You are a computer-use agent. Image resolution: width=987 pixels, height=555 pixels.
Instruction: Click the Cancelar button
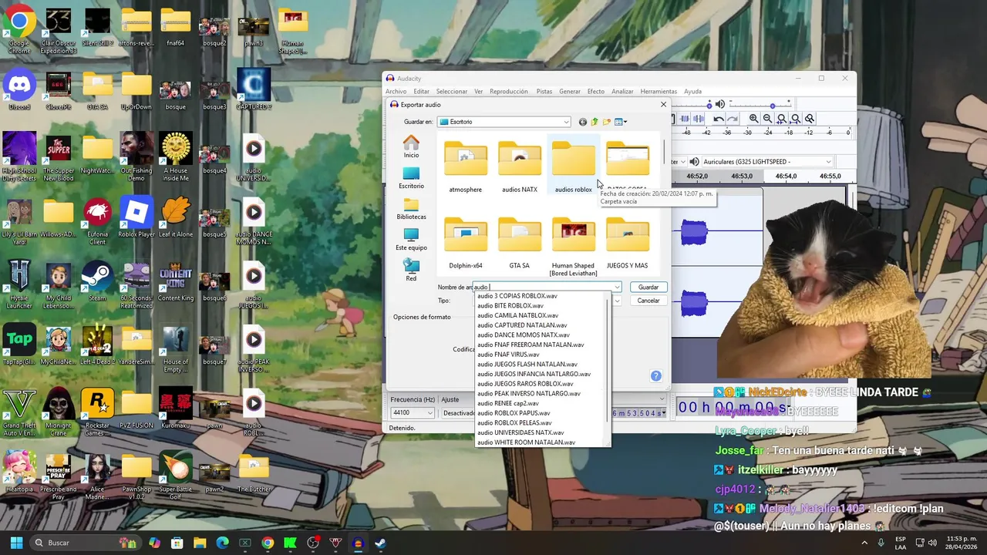point(648,301)
